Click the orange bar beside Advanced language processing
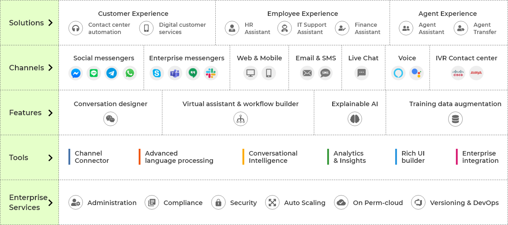 [x=140, y=157]
